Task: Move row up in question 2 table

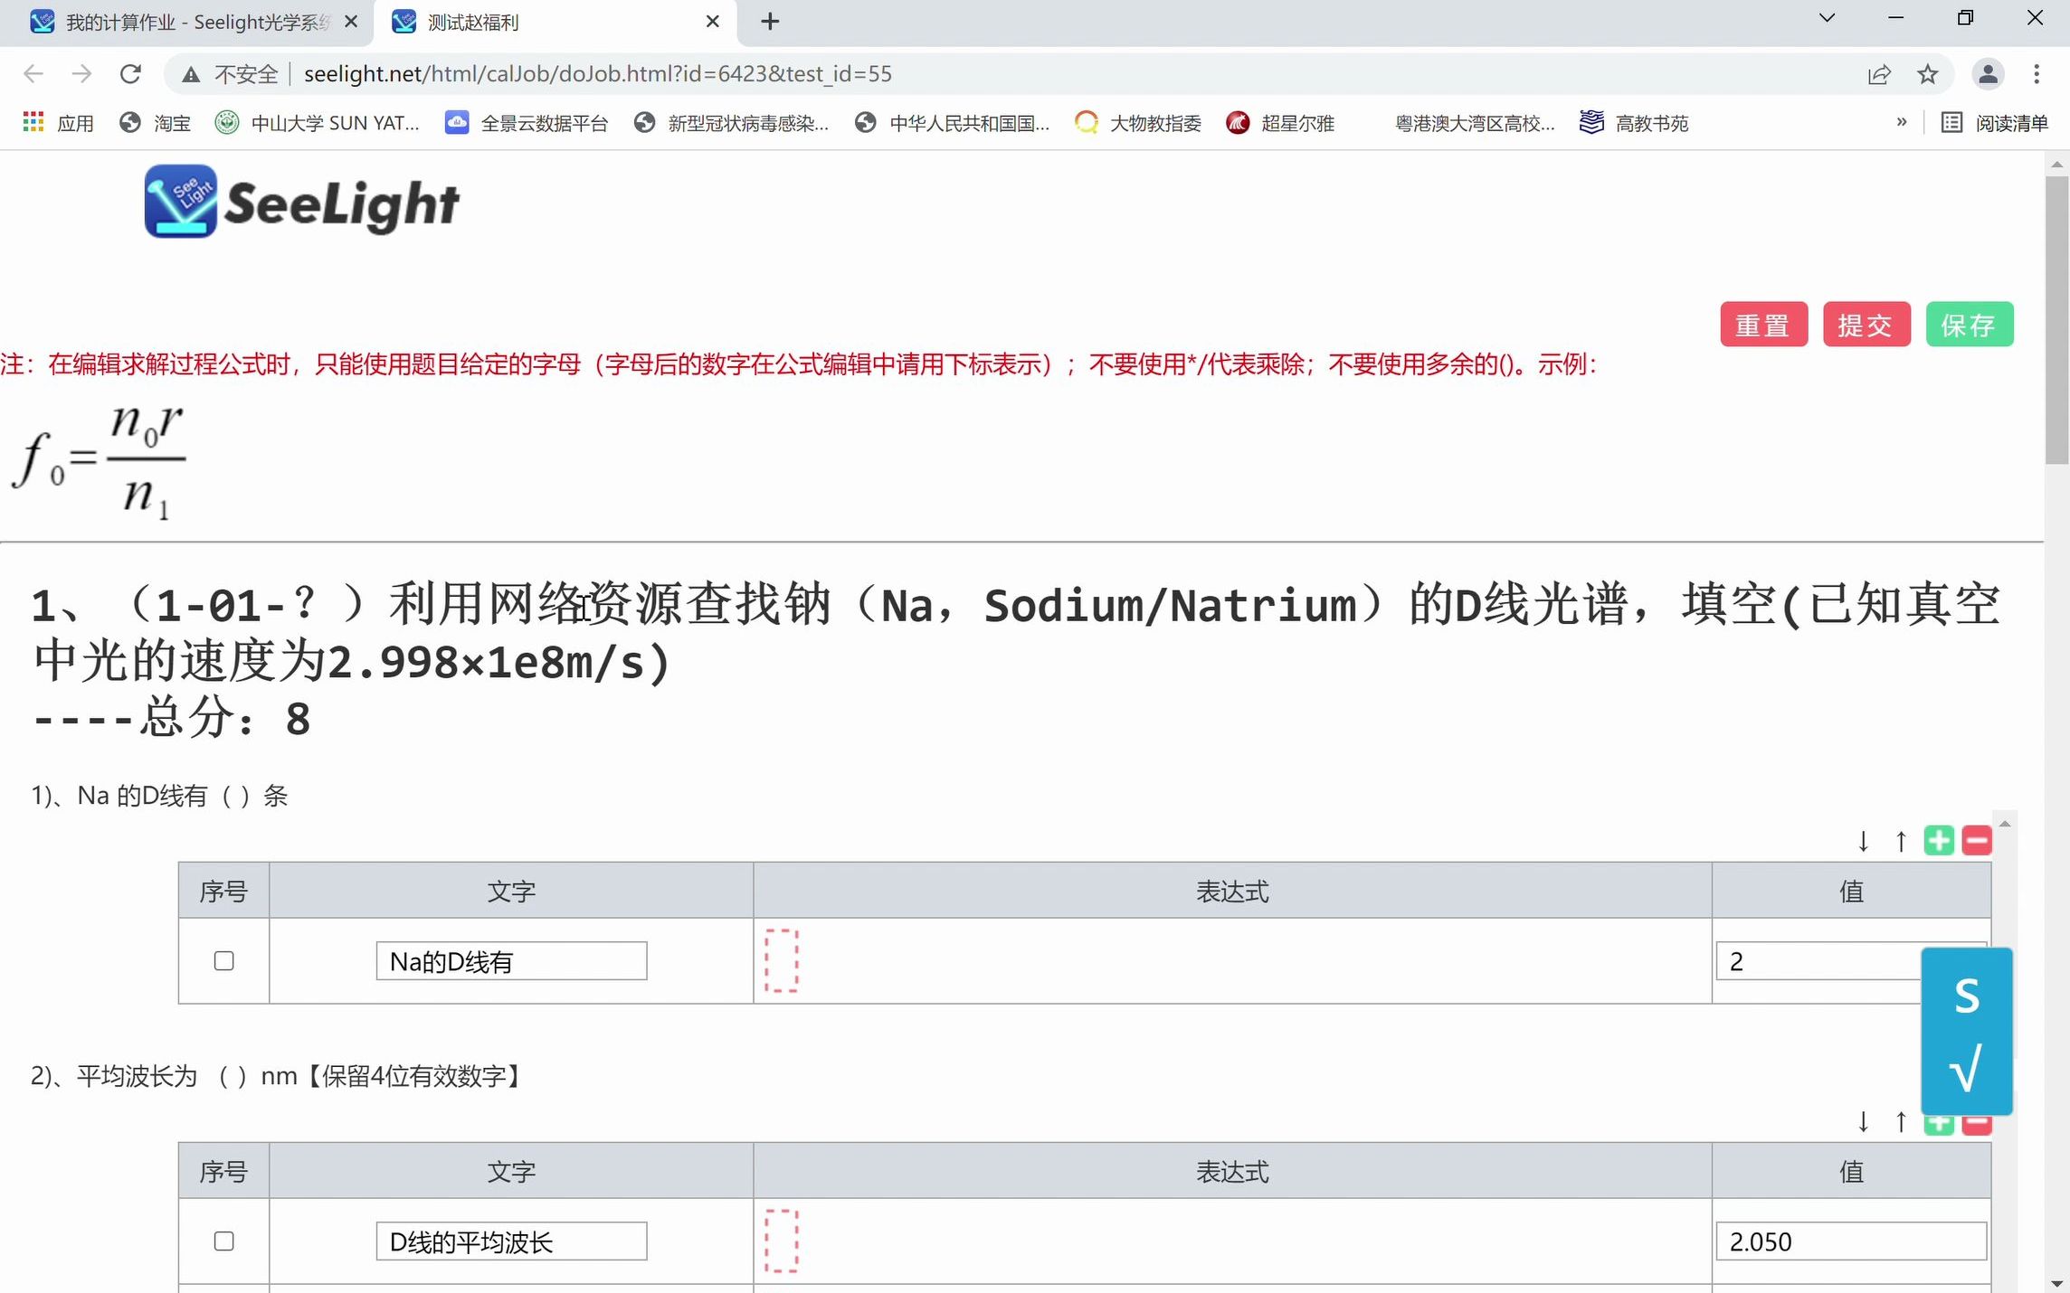Action: 1901,1122
